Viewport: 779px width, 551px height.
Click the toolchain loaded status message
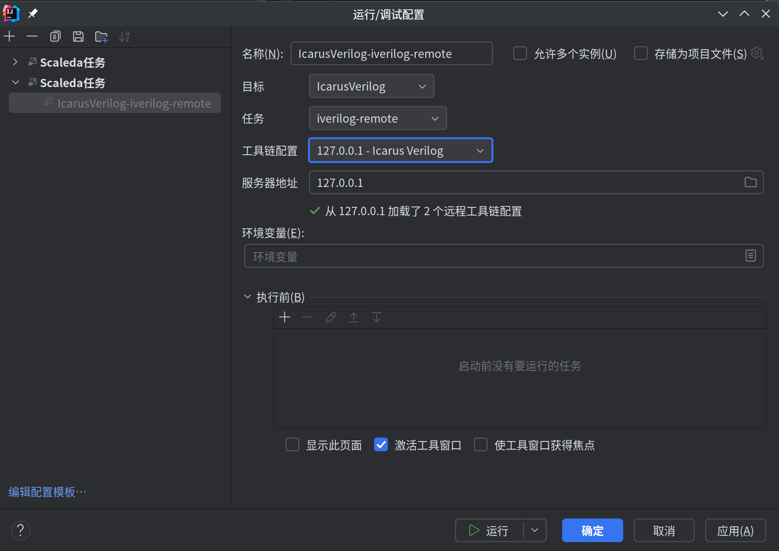[423, 211]
